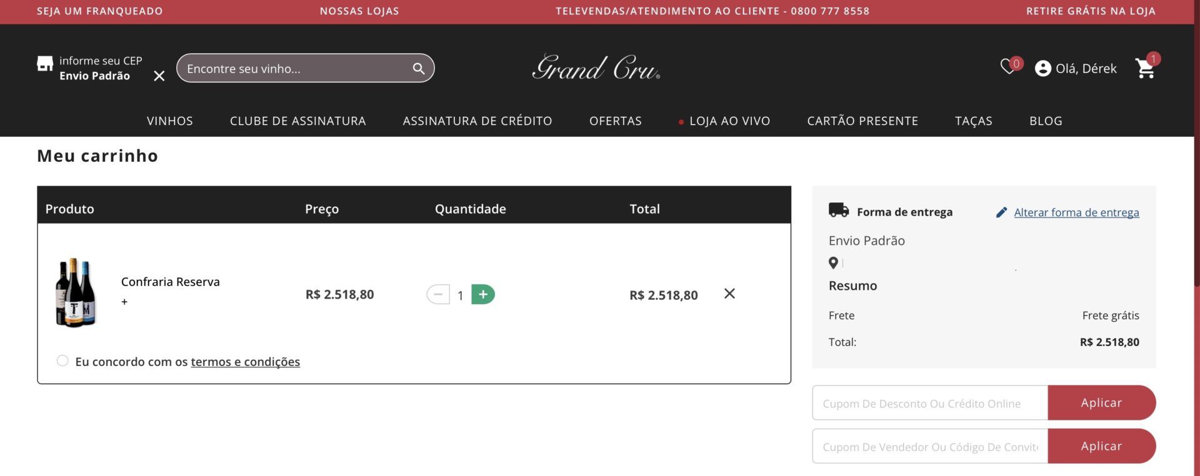This screenshot has width=1200, height=476.
Task: Open LOJA AO VIVO page
Action: pyautogui.click(x=729, y=121)
